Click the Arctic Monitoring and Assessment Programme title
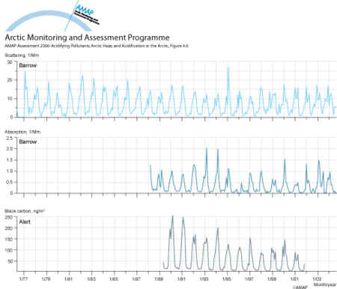This screenshot has width=337, height=289. (x=87, y=37)
